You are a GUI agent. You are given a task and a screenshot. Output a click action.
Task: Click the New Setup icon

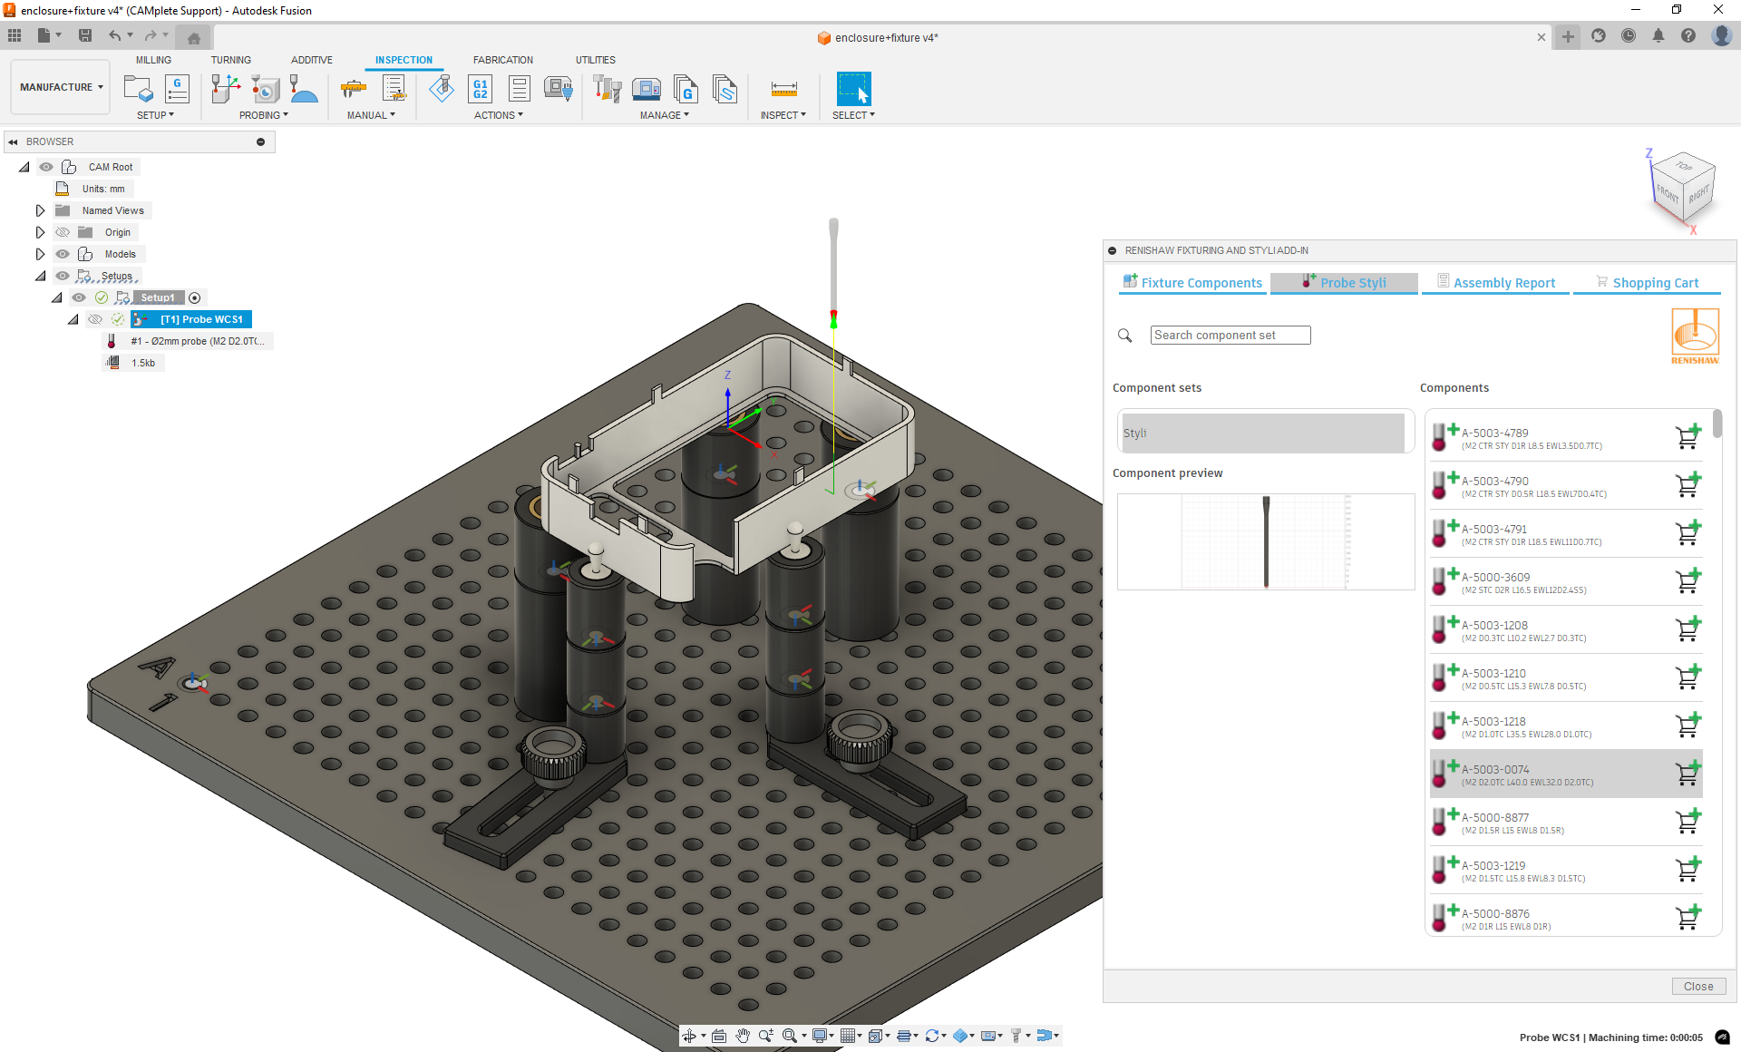138,89
